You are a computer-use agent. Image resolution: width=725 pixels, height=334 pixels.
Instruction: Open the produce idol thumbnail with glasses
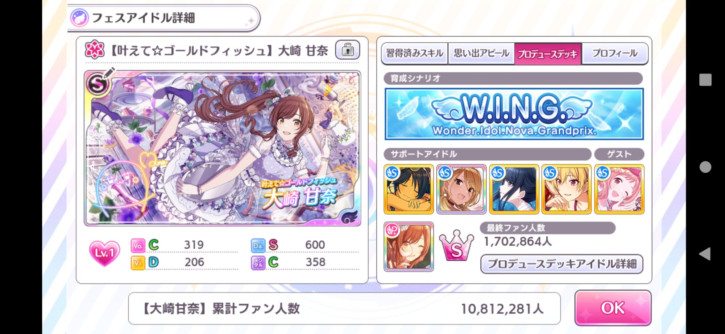[x=409, y=246]
